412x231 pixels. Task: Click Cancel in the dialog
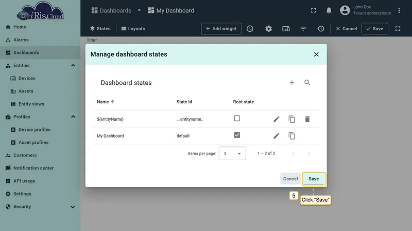tap(290, 179)
